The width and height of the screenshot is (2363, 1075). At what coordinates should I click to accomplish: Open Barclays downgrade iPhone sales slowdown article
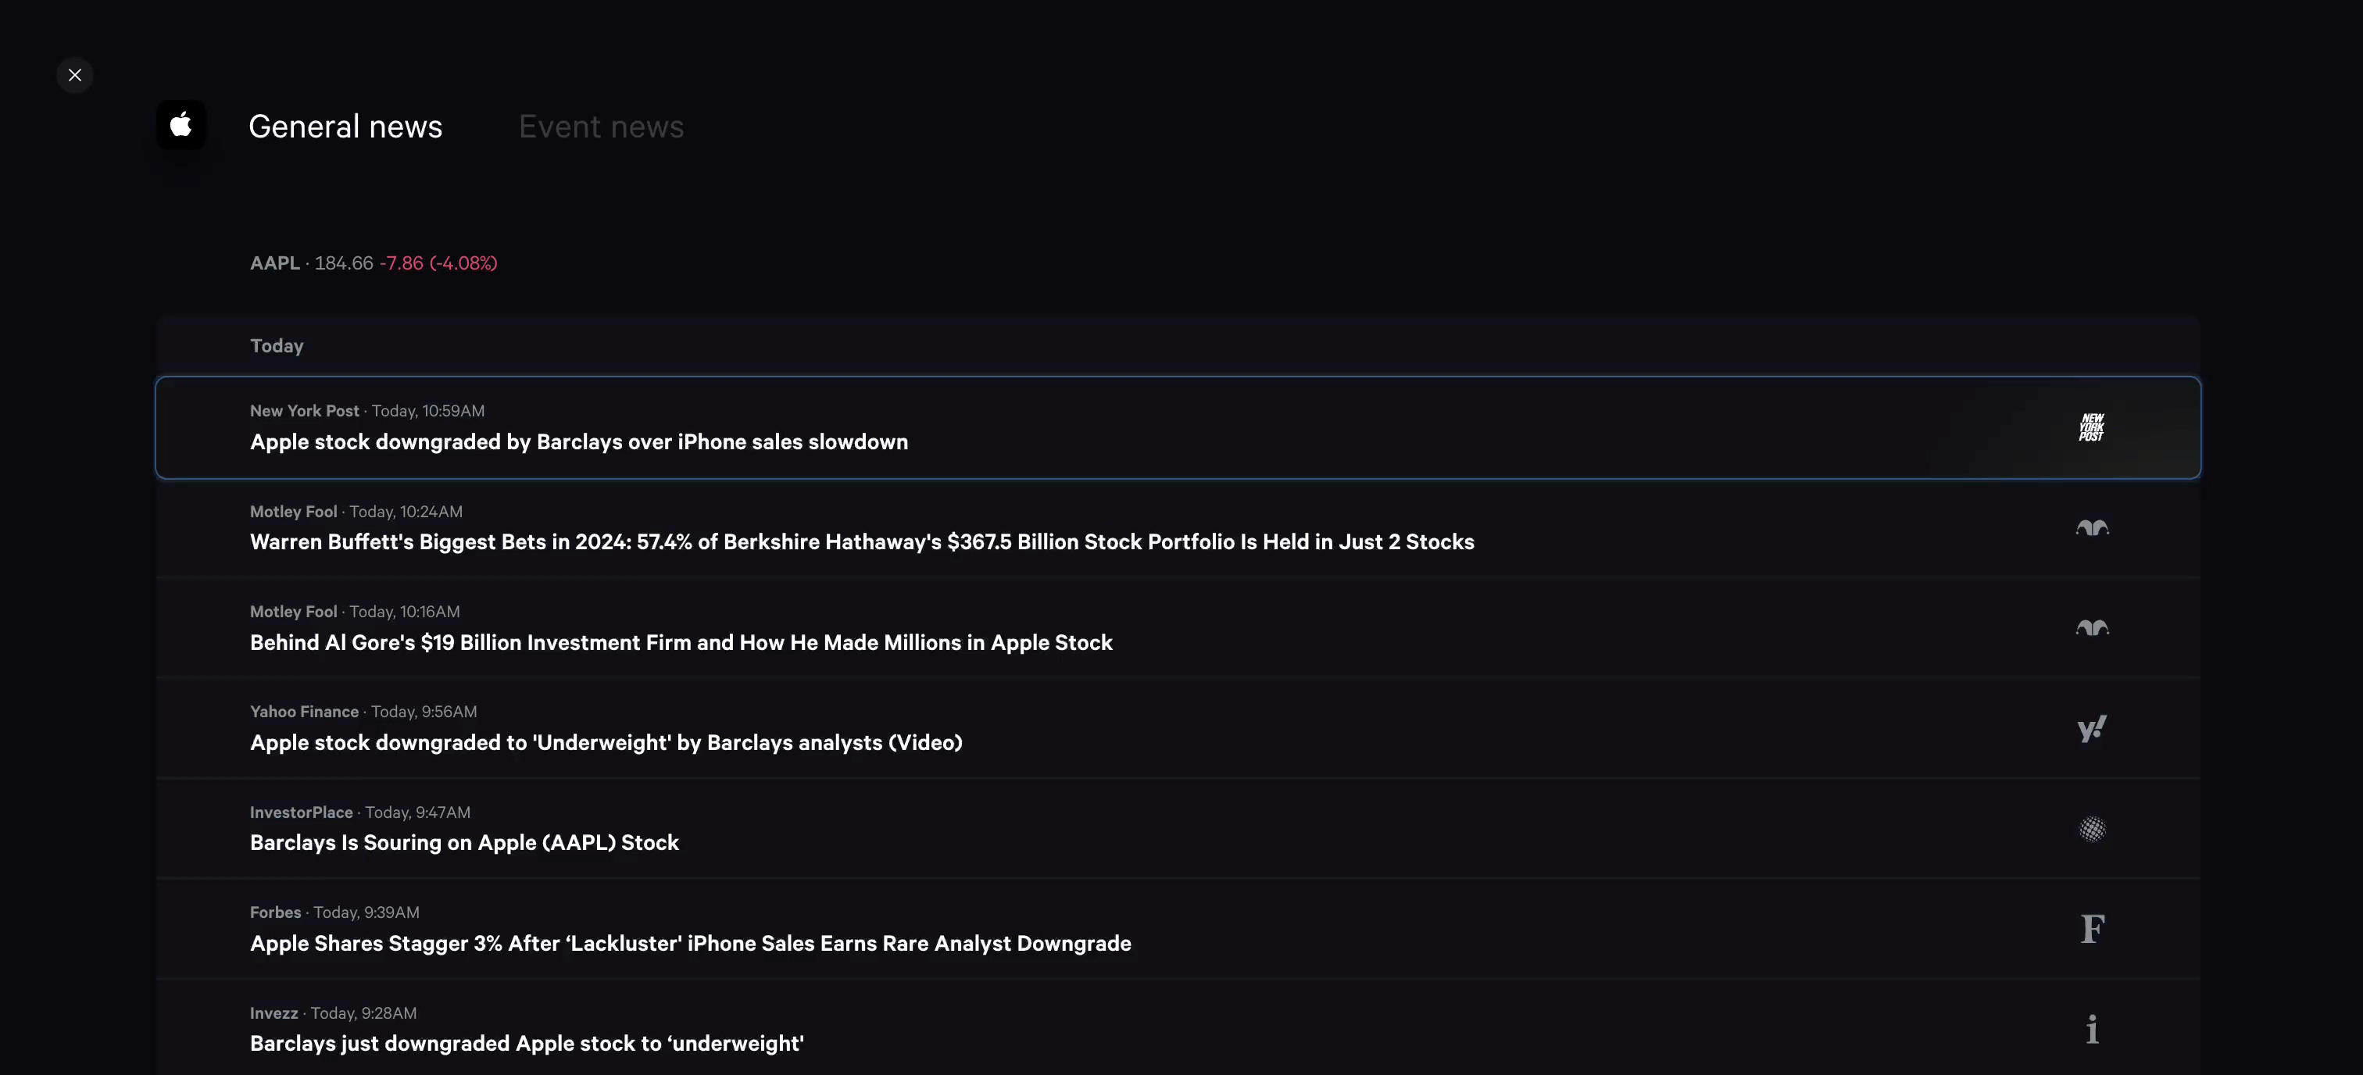click(x=579, y=442)
